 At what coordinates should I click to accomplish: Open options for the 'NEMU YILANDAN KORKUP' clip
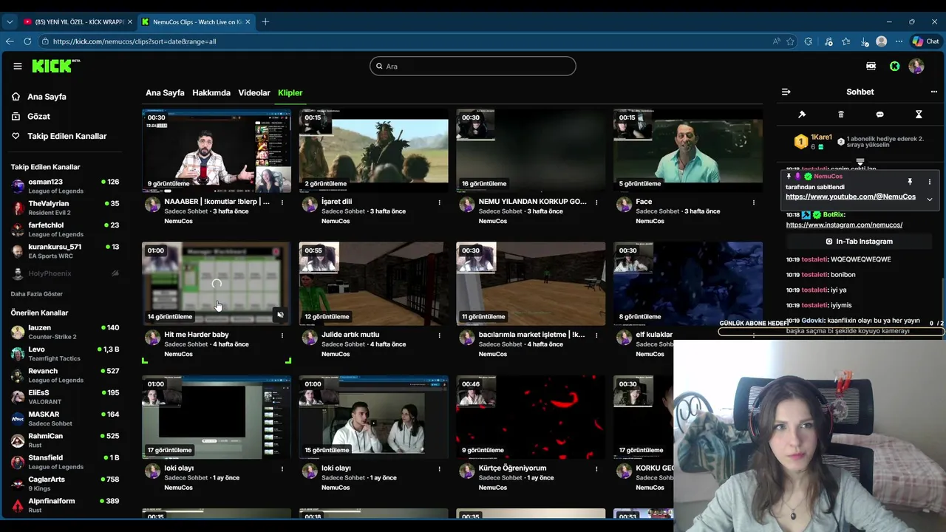click(x=596, y=202)
